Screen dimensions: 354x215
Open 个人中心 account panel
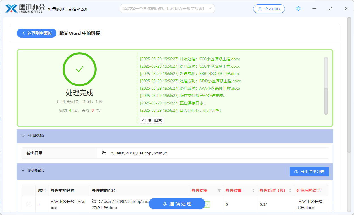269,8
